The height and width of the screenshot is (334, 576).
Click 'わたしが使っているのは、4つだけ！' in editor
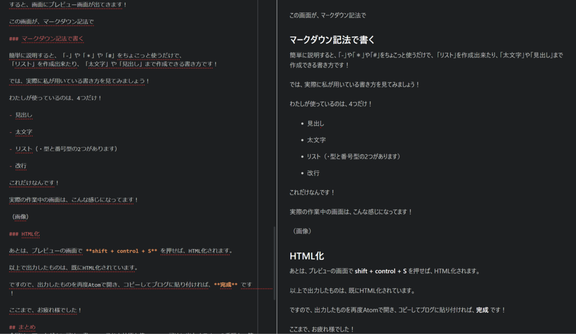[x=56, y=98]
